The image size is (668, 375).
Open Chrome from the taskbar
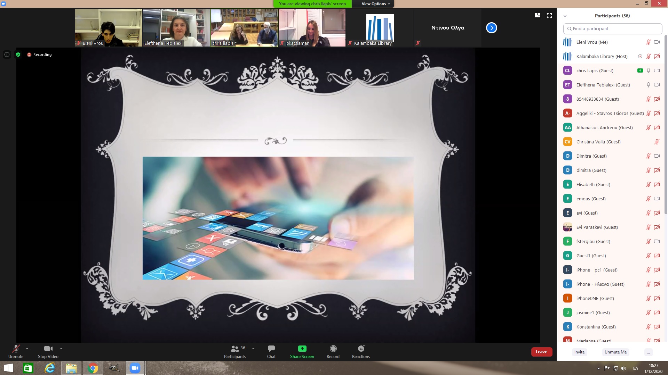coord(93,368)
